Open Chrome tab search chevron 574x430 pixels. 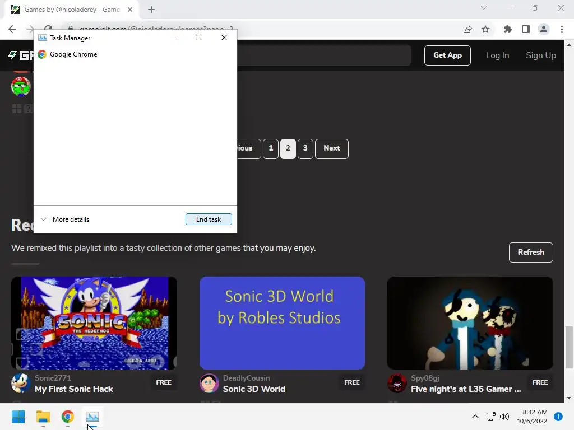tap(484, 8)
